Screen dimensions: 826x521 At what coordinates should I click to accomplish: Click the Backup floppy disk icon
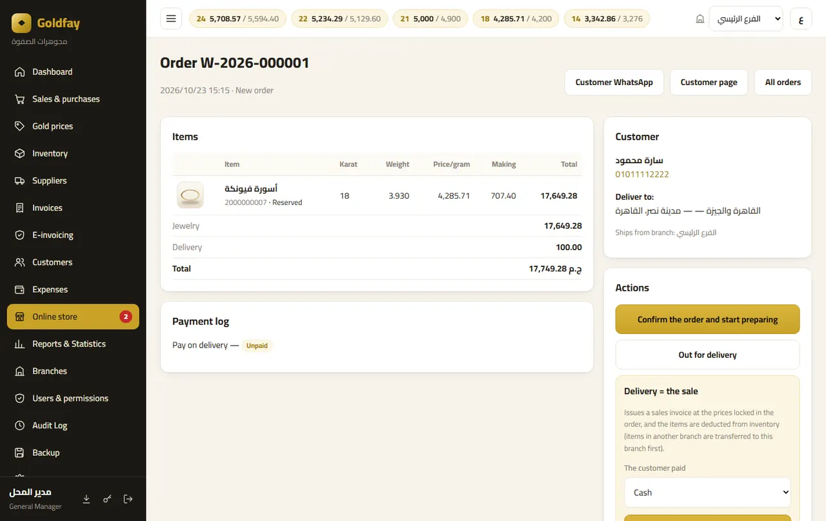(x=20, y=453)
